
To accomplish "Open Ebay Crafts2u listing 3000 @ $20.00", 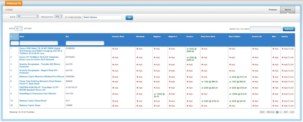I will click(x=237, y=101).
